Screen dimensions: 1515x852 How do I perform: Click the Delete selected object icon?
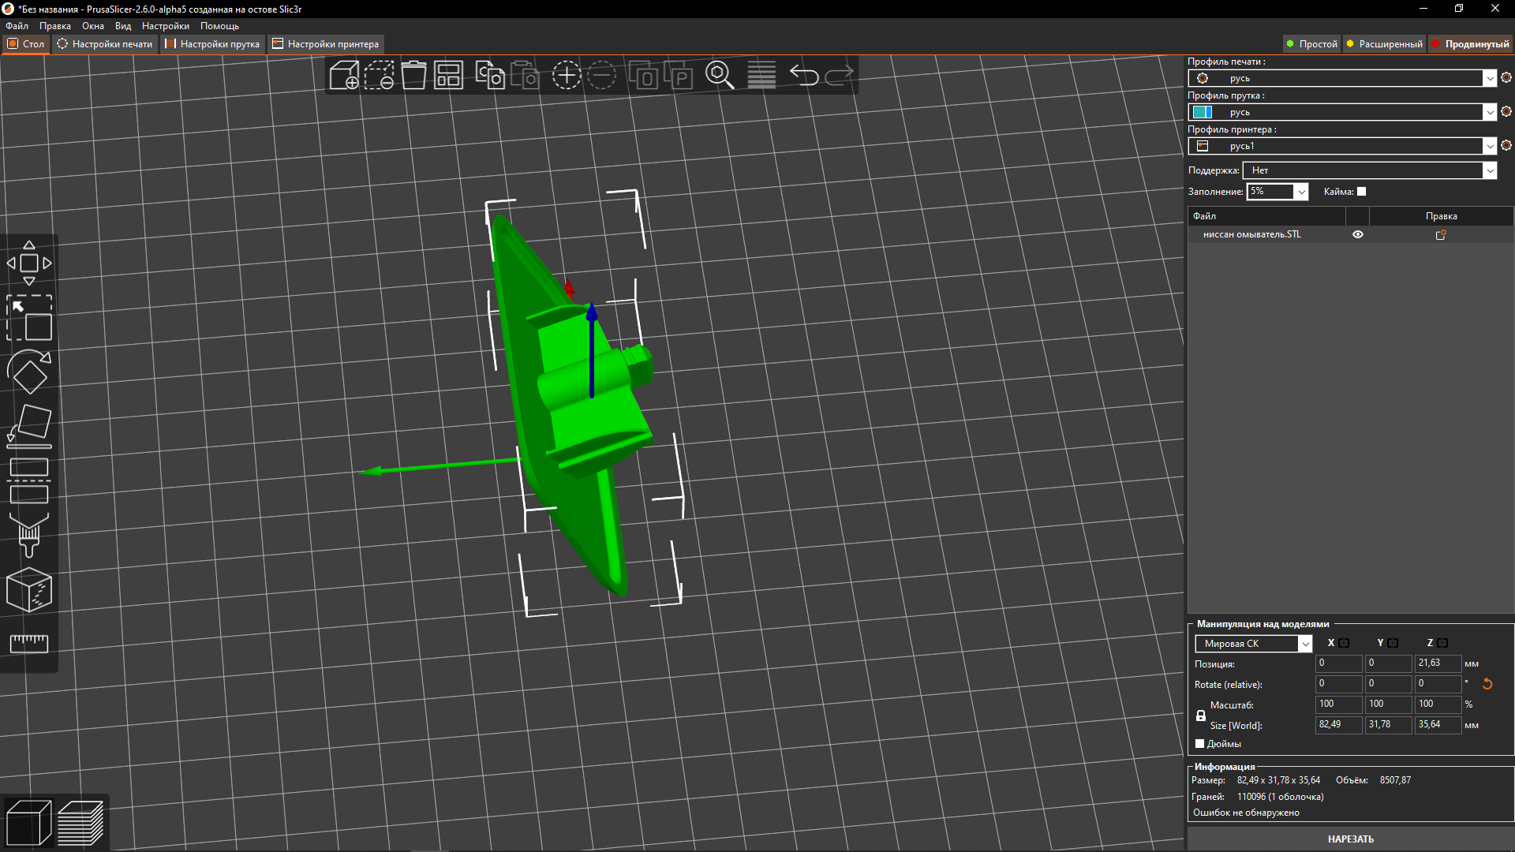[379, 76]
